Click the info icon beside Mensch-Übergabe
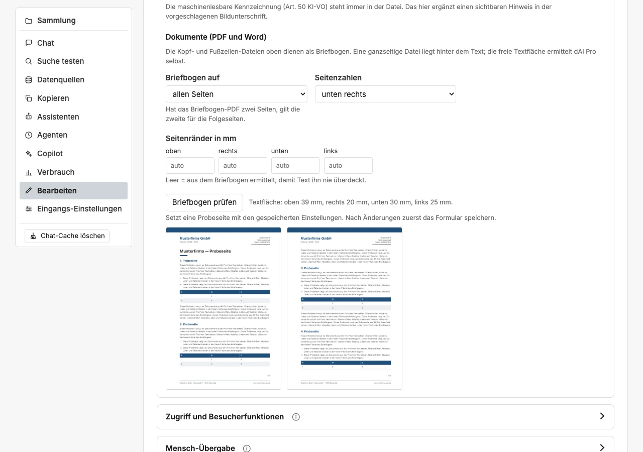Screen dimensions: 643x452 coord(247,448)
